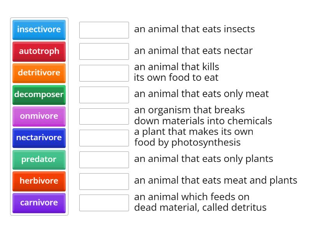Click the empty box beside 'eats nectar'

click(x=104, y=51)
